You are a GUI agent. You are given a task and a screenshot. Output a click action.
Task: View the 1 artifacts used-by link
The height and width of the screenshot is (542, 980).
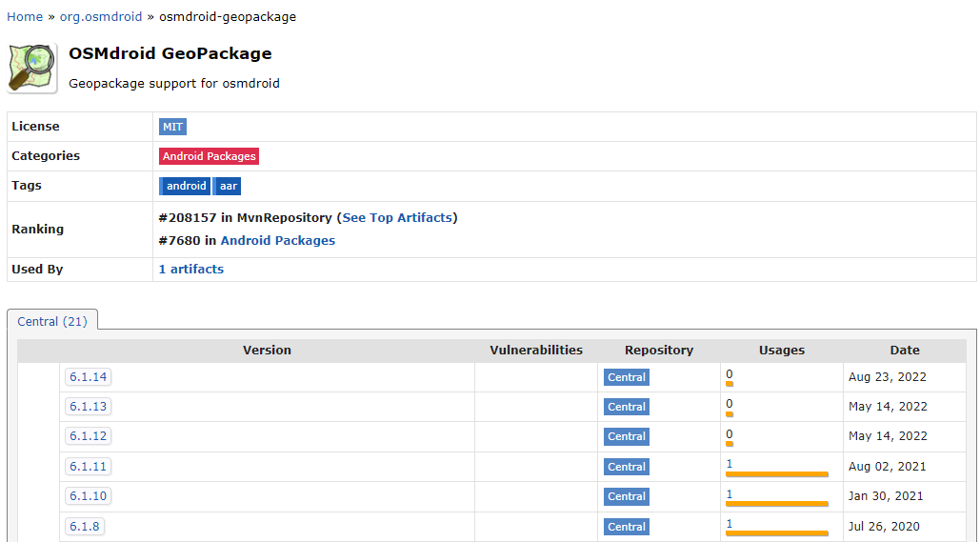point(191,270)
